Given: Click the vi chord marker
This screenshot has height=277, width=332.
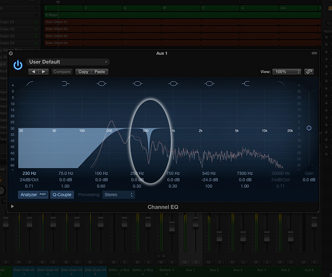Looking at the screenshot, I should 259,8.
